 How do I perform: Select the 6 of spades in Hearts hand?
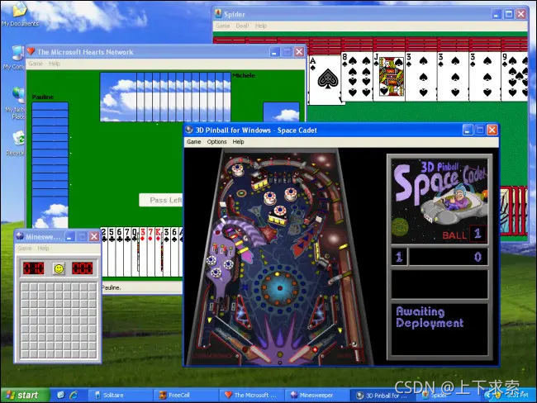click(x=174, y=252)
